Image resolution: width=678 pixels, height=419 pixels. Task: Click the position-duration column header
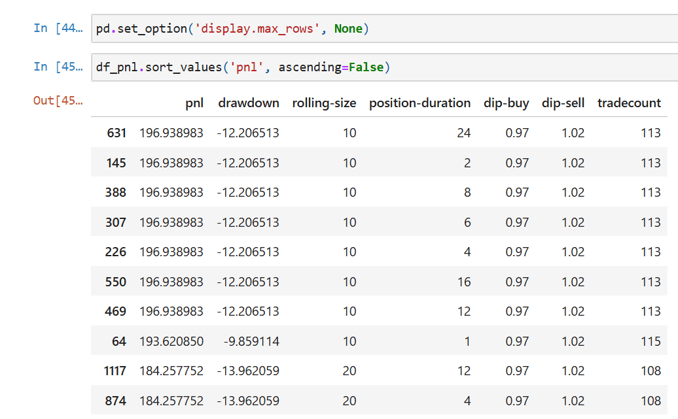(419, 103)
